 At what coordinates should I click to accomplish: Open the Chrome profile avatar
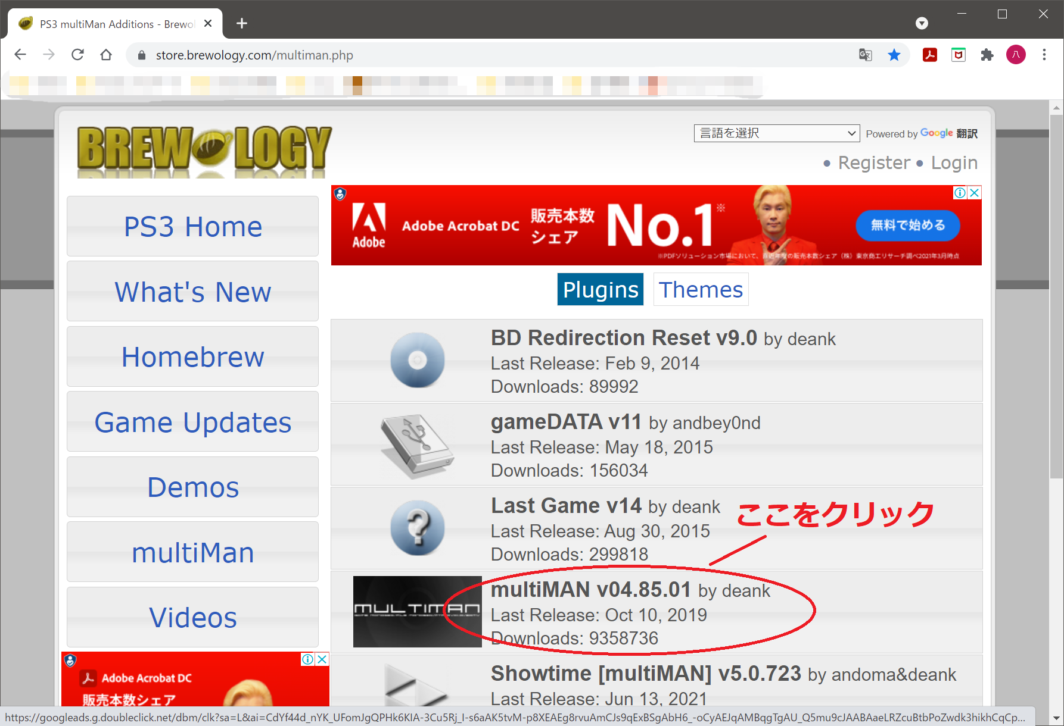coord(1016,55)
